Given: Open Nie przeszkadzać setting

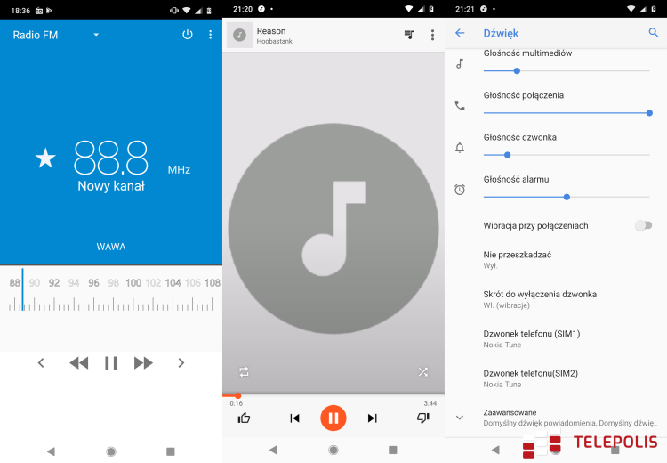Looking at the screenshot, I should 556,260.
